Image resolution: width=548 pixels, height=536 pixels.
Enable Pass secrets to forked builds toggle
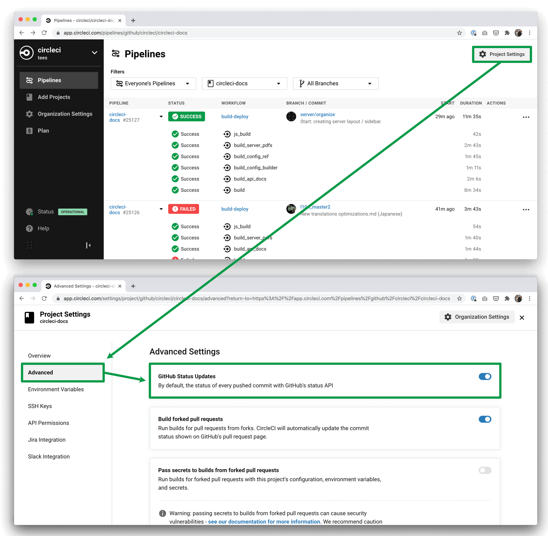click(485, 470)
